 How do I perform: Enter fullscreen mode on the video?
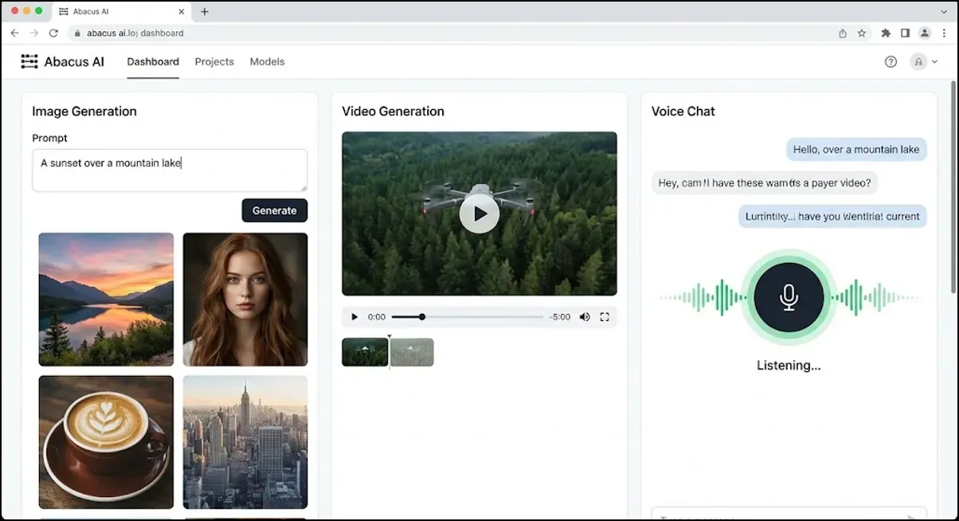[605, 316]
